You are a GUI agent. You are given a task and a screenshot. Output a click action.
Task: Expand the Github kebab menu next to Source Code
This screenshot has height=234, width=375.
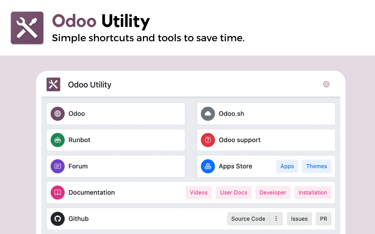point(276,218)
